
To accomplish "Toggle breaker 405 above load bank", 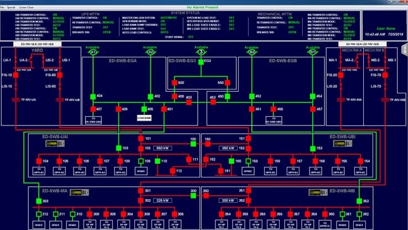I will [144, 109].
